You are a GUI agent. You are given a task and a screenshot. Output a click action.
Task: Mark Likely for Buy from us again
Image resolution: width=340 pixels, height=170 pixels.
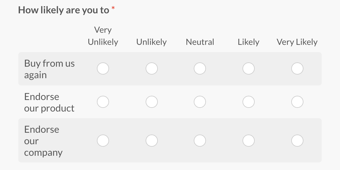pos(249,69)
